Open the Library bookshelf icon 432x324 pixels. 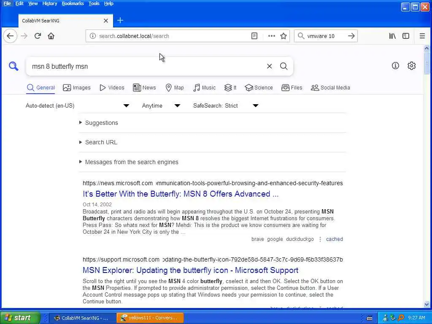click(x=392, y=36)
